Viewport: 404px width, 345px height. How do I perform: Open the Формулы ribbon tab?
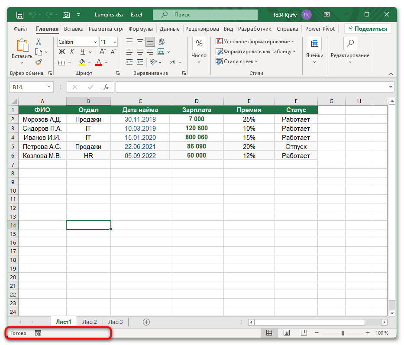140,29
